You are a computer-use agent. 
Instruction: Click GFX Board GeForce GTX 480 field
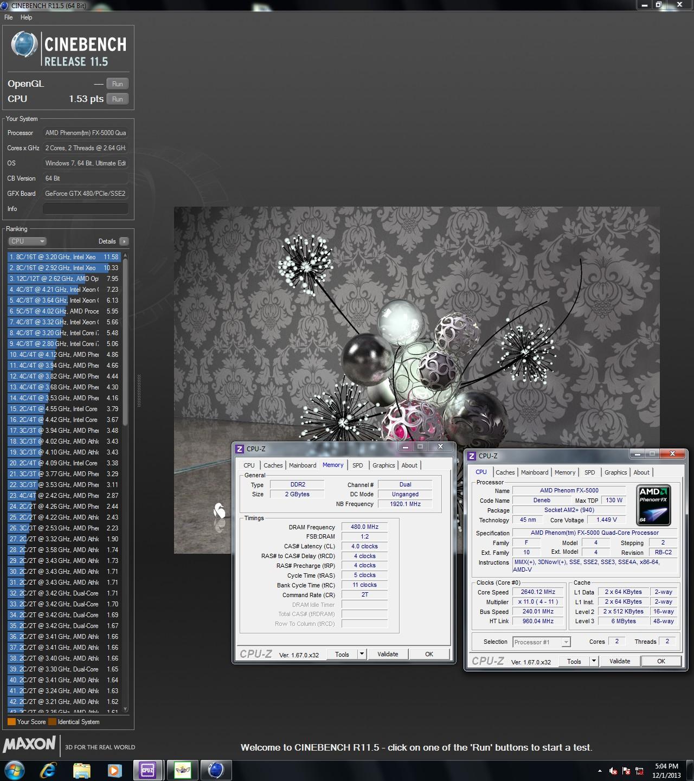point(86,194)
